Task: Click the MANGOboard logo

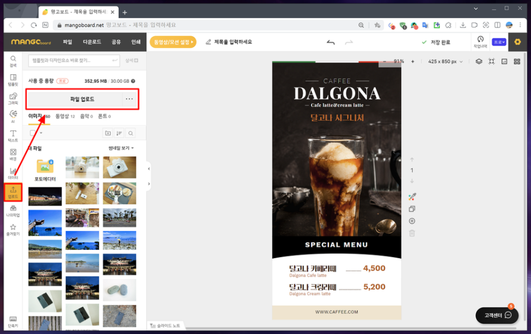Action: 31,42
